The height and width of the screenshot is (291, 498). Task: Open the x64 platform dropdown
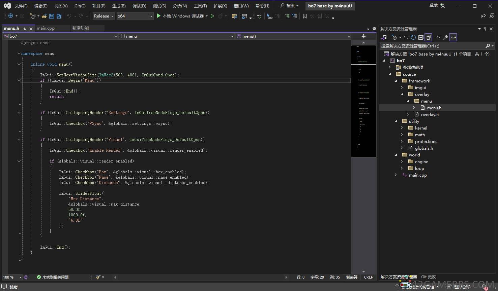point(135,16)
